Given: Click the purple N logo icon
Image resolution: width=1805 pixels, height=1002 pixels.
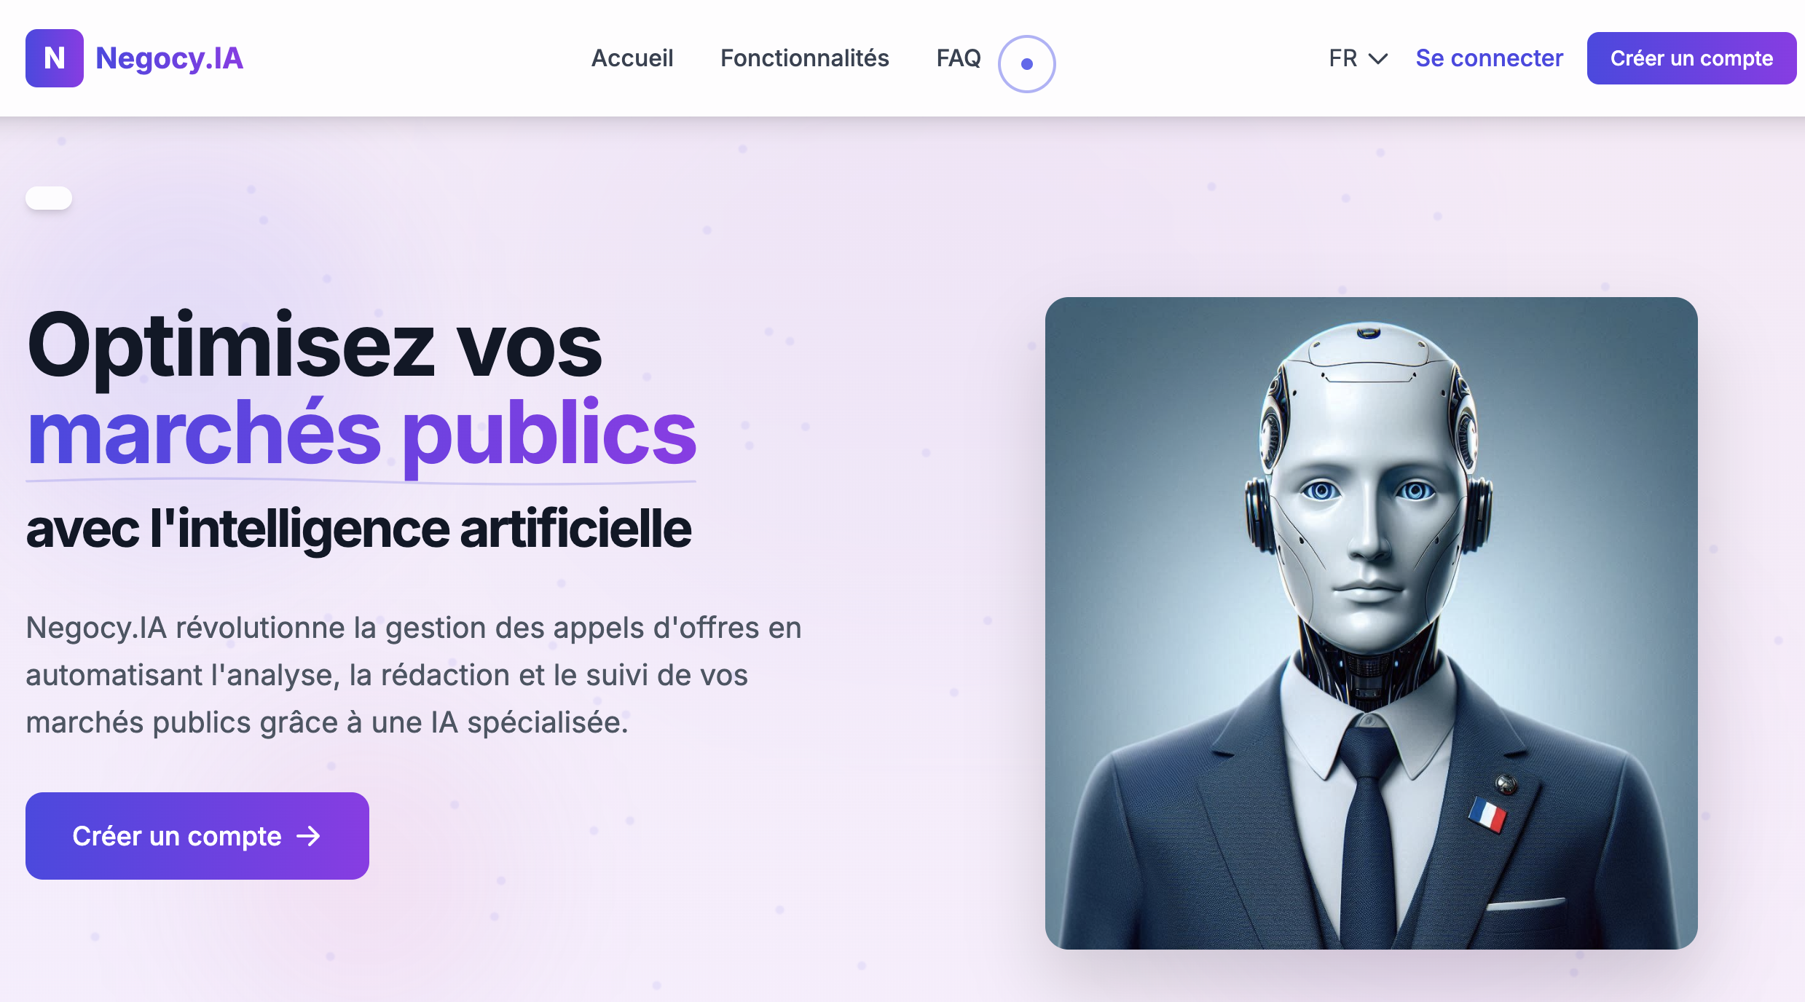Looking at the screenshot, I should click(x=55, y=58).
